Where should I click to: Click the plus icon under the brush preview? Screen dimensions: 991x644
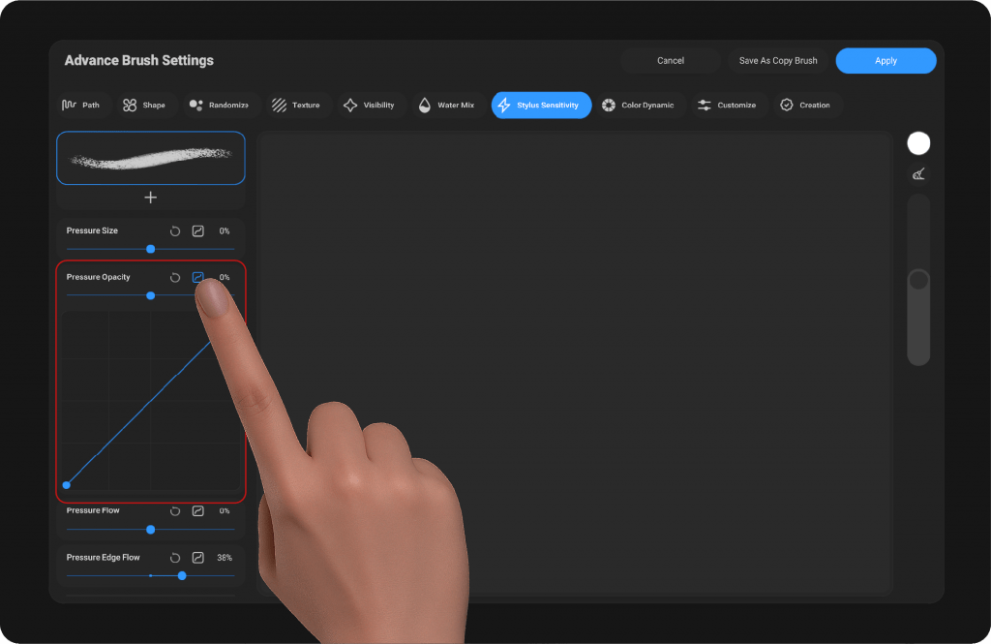click(x=151, y=198)
